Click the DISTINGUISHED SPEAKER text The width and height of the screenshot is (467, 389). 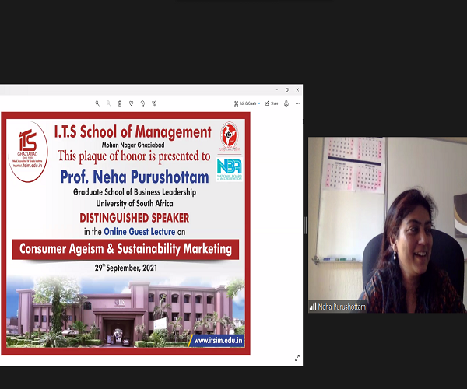(135, 218)
